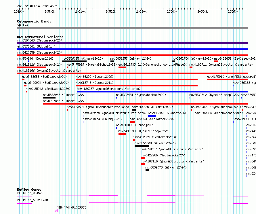Image resolution: width=256 pixels, height=214 pixels.
Task: Click nsv613746 (Cooper2011) variant label
Action: tap(95, 83)
